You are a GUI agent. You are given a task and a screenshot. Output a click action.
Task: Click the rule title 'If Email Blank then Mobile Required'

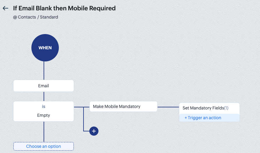[x=64, y=8]
